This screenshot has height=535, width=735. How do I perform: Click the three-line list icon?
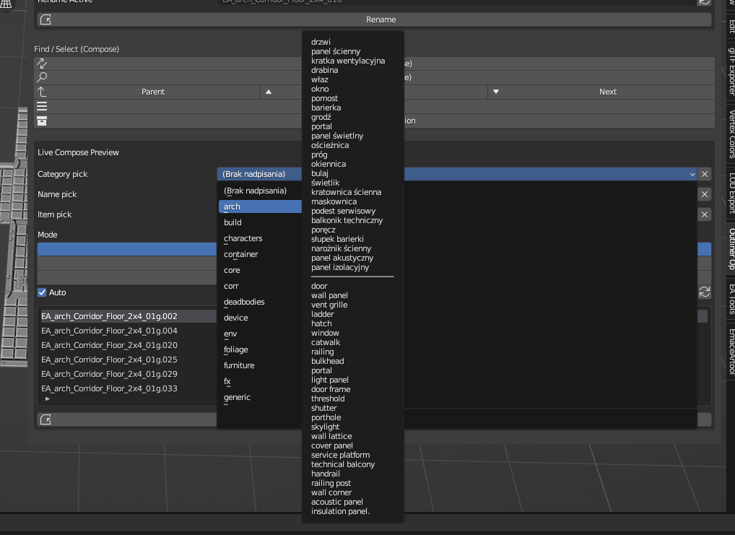point(42,106)
